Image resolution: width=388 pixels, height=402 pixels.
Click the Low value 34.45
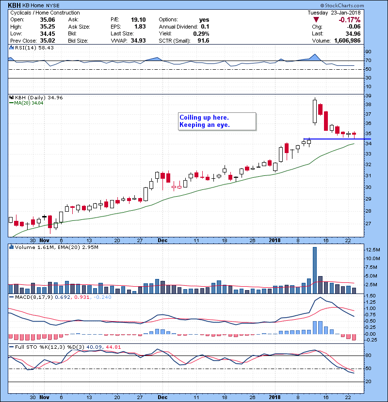click(x=48, y=33)
